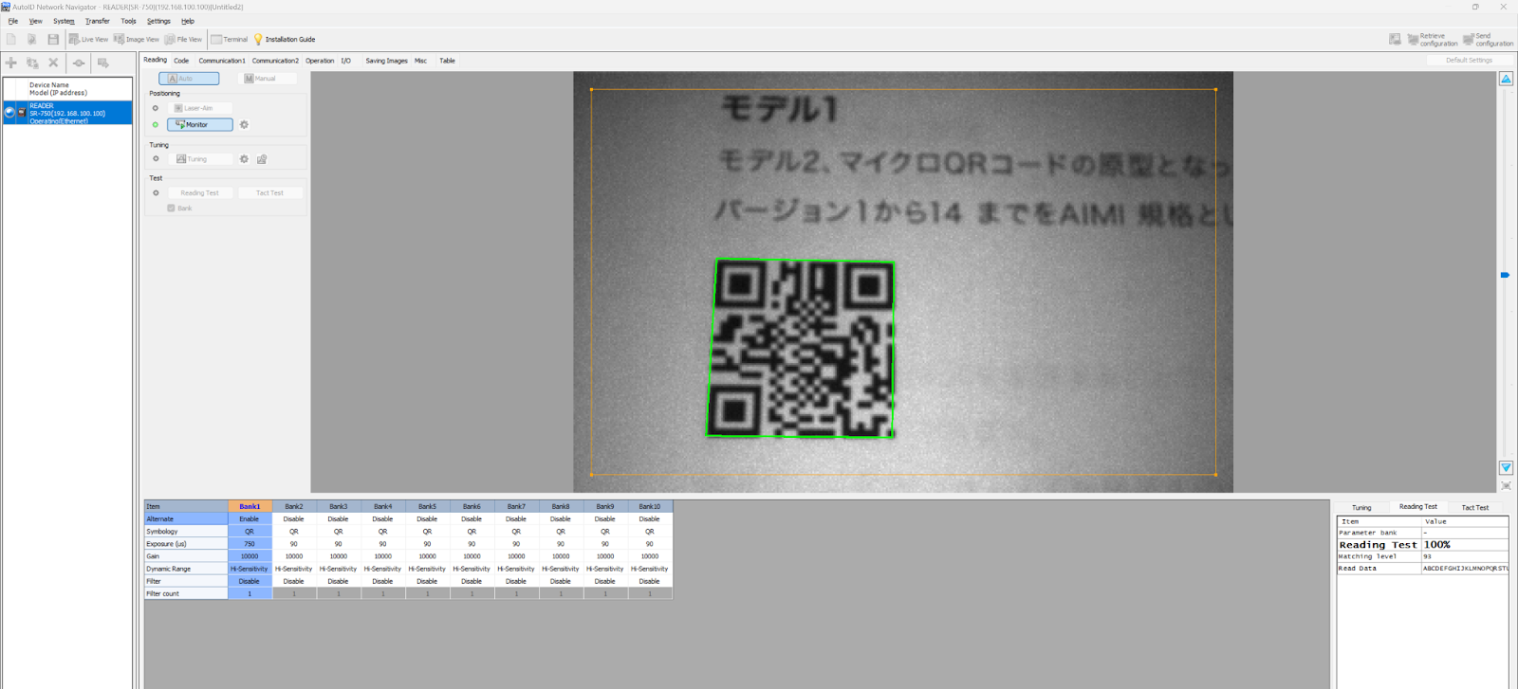
Task: Click the Default Settings button
Action: coord(1469,61)
